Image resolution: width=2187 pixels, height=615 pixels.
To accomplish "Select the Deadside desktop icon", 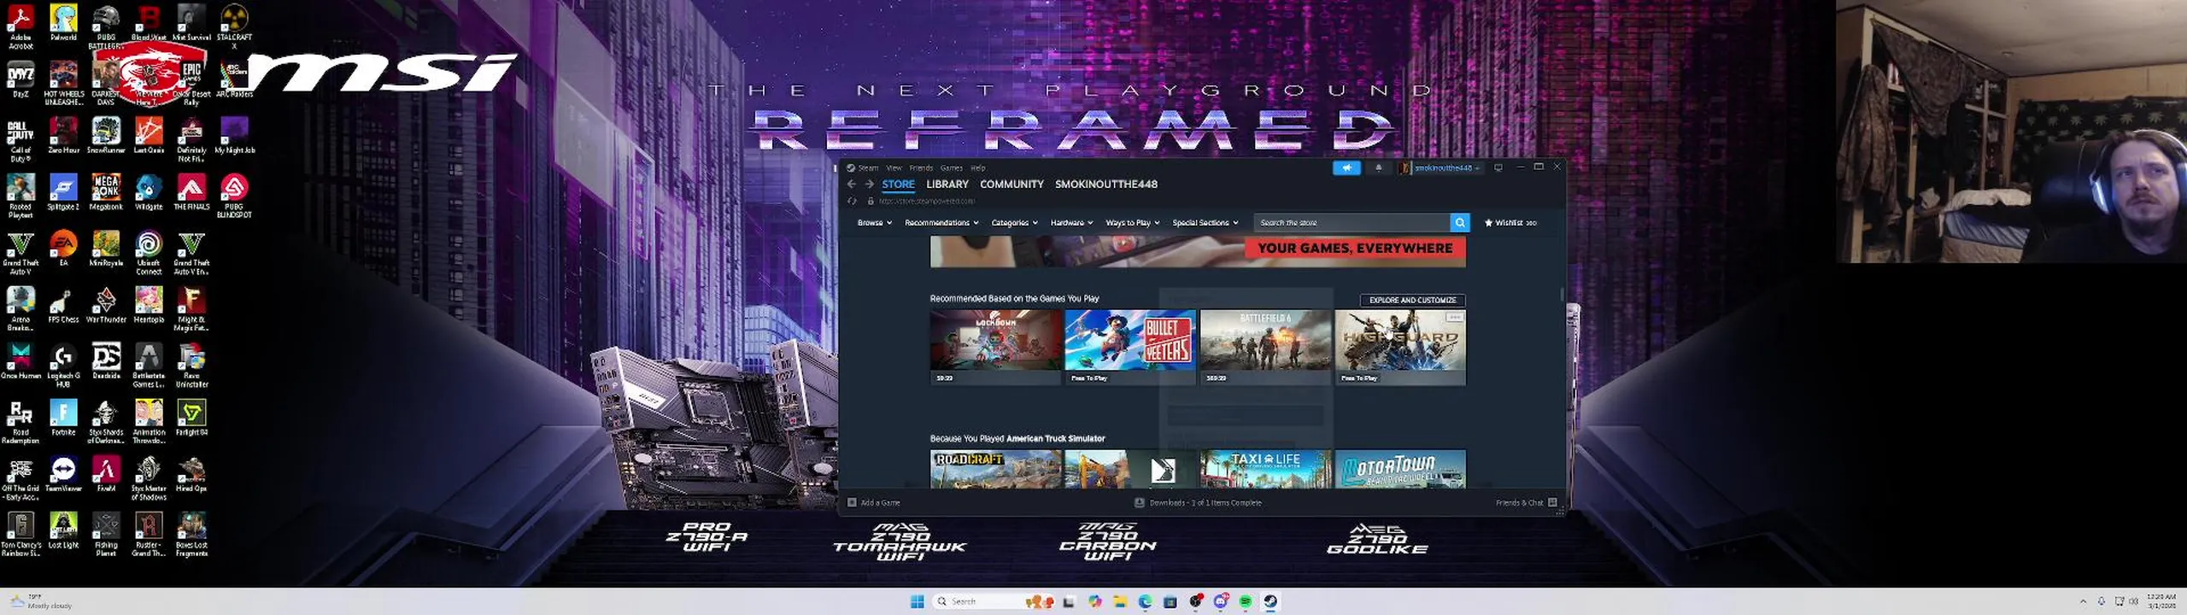I will [x=106, y=361].
